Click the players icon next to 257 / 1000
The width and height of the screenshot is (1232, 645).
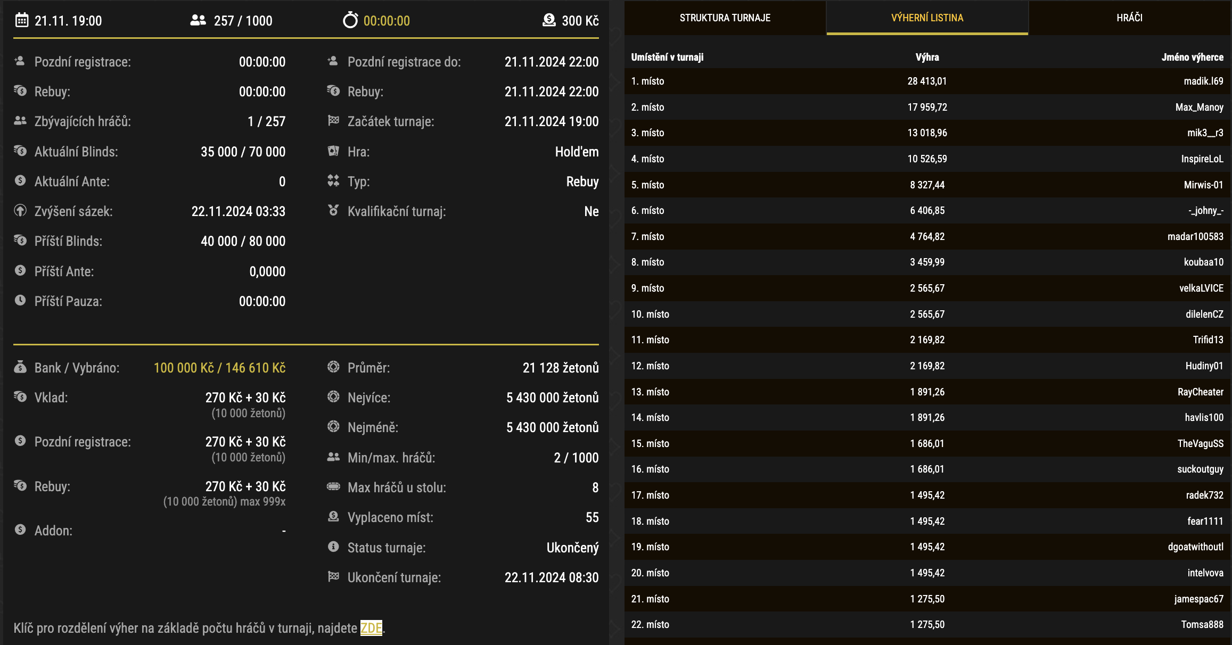click(197, 21)
